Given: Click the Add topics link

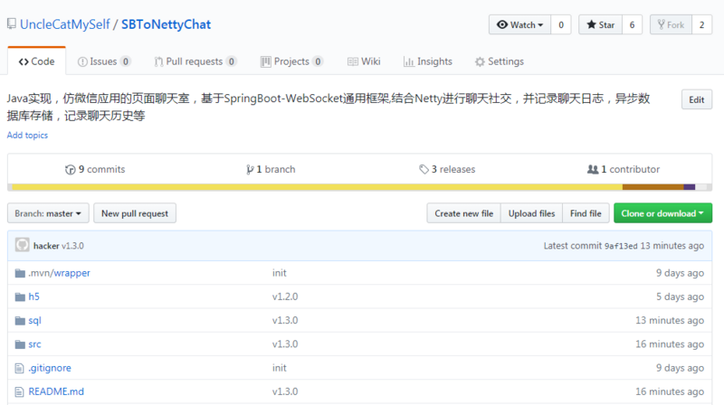Looking at the screenshot, I should pos(27,136).
